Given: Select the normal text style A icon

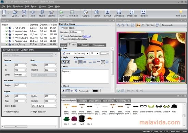Looking at the screenshot, I should click(64, 62).
